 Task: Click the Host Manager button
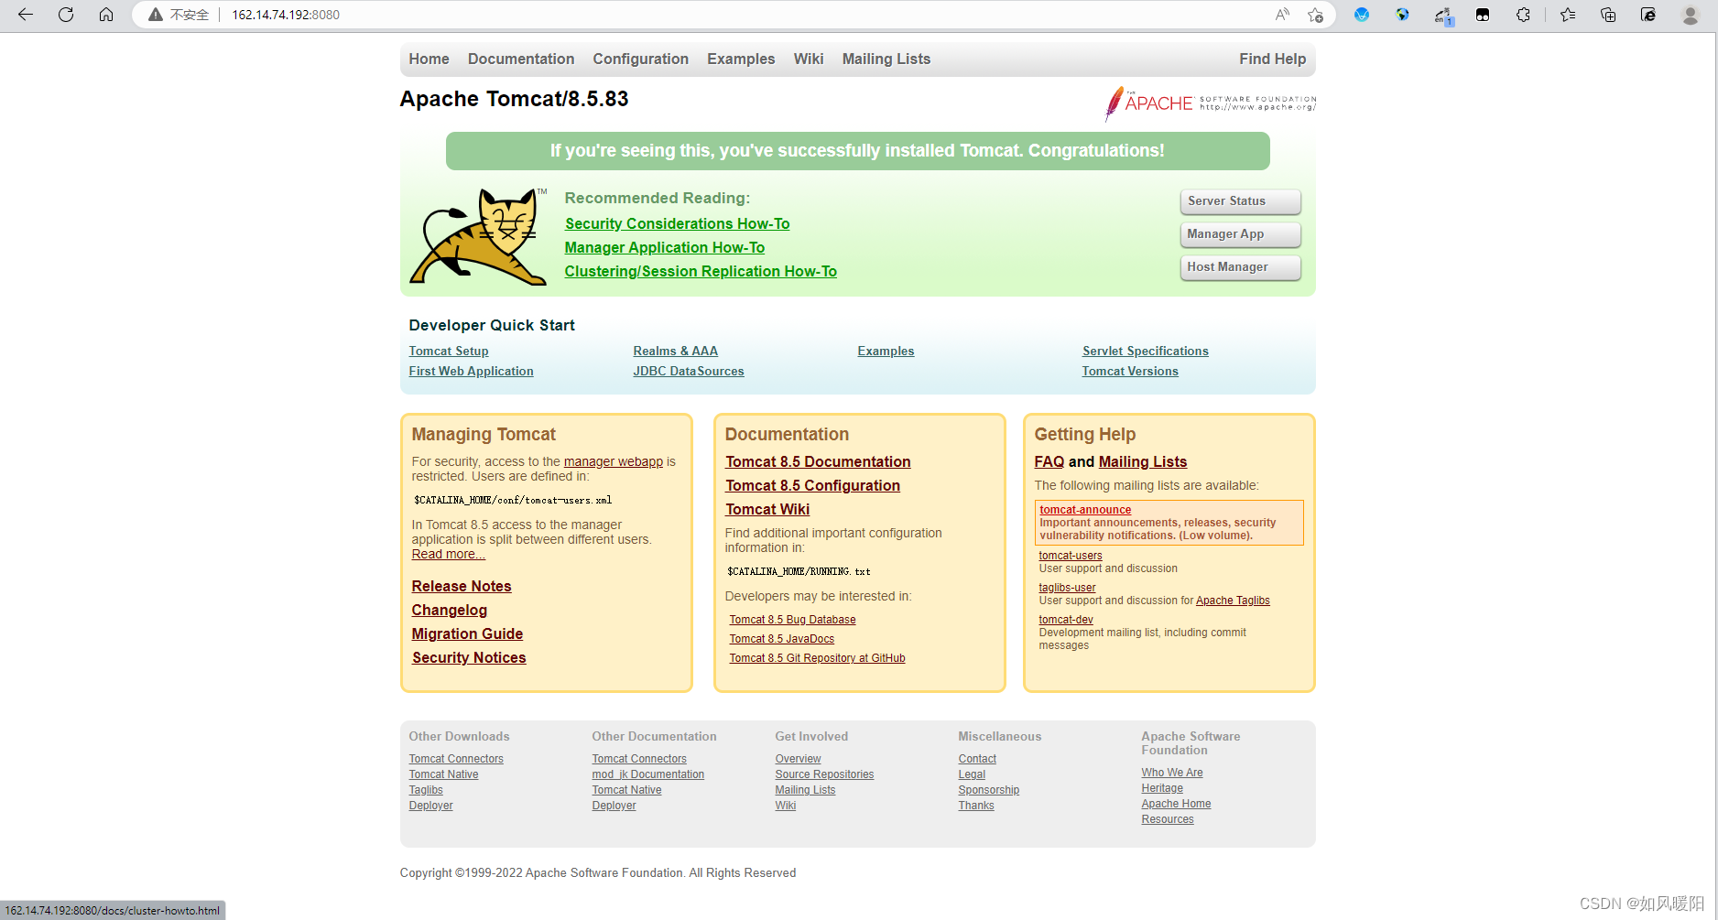pyautogui.click(x=1240, y=267)
